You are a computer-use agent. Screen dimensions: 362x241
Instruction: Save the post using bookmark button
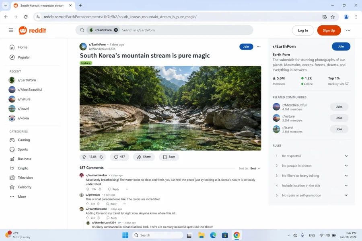(x=169, y=157)
